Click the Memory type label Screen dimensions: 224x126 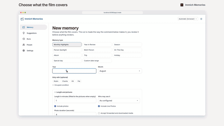pyautogui.click(x=58, y=40)
